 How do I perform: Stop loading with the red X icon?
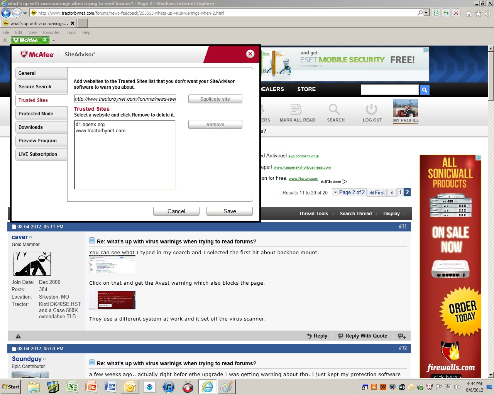click(x=456, y=13)
